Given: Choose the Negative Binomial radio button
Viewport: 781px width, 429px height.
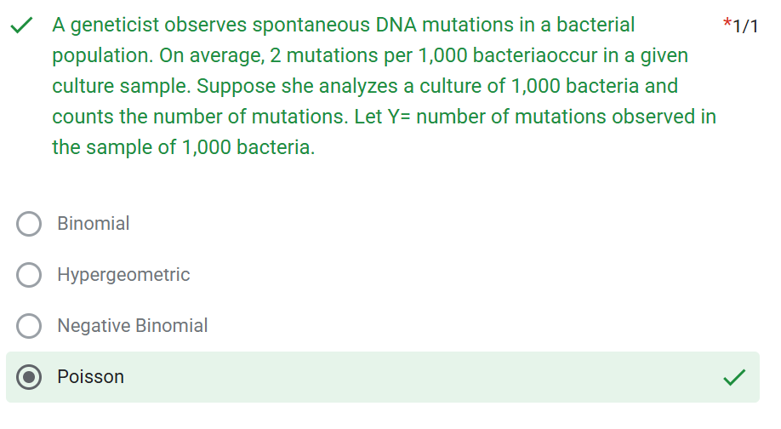Looking at the screenshot, I should (29, 326).
